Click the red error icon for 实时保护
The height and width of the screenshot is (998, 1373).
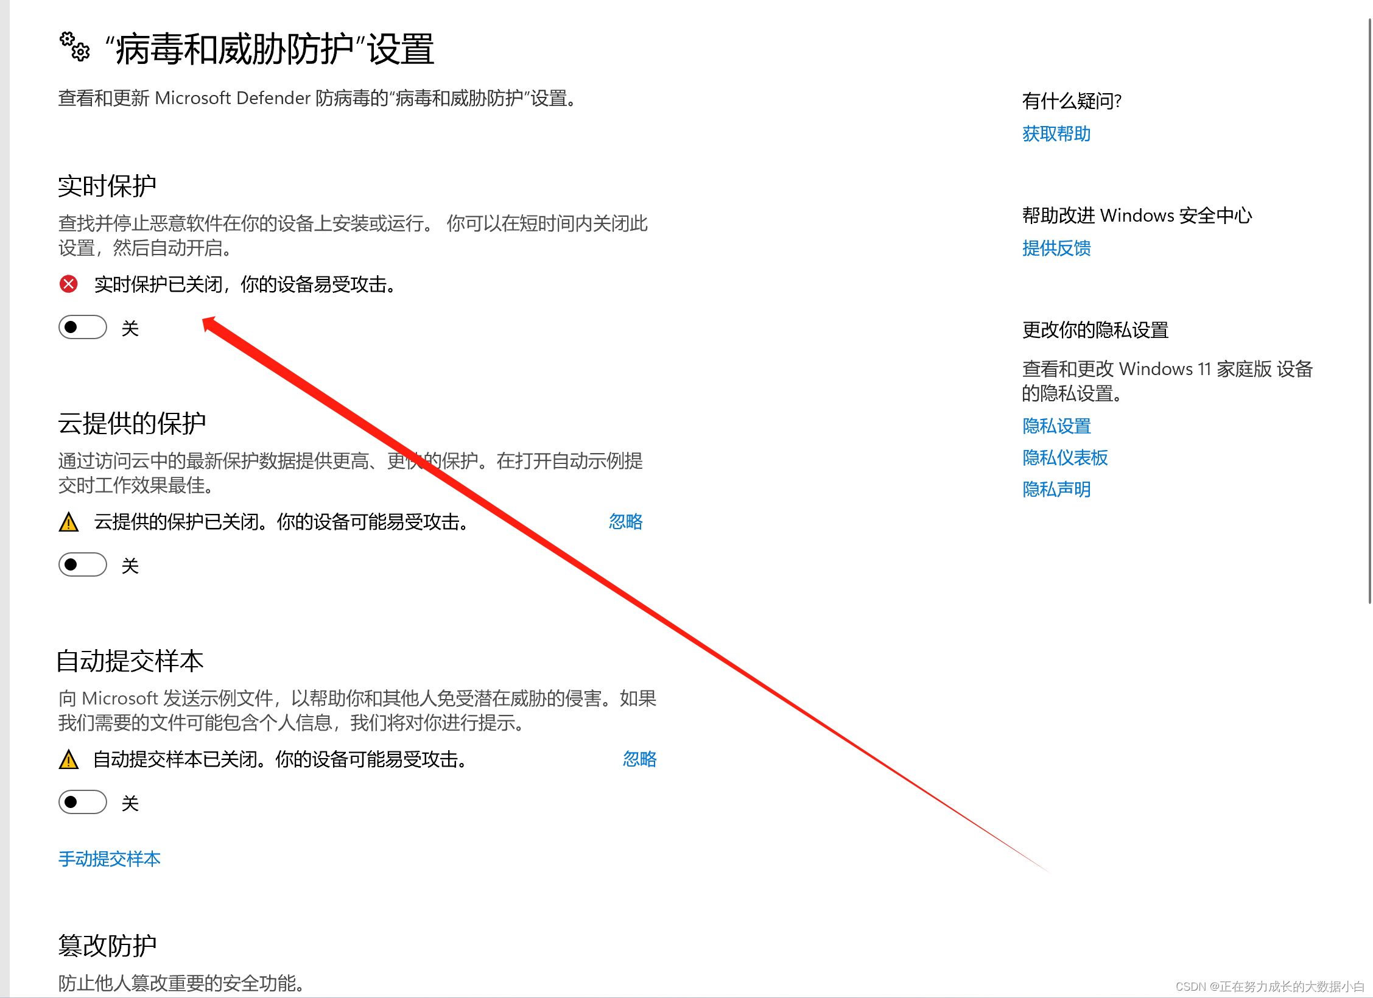point(69,284)
